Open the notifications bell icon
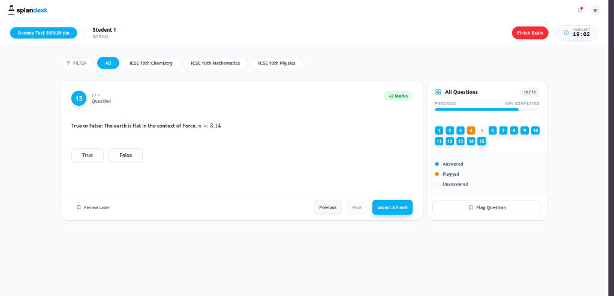The height and width of the screenshot is (296, 614). pos(580,10)
